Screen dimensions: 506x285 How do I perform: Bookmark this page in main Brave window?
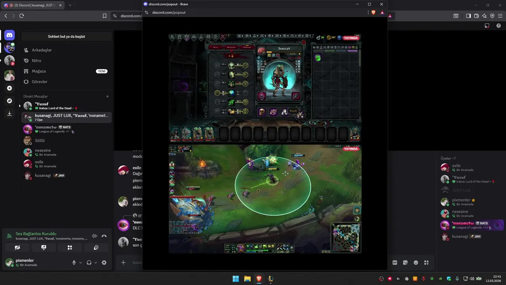pyautogui.click(x=104, y=16)
